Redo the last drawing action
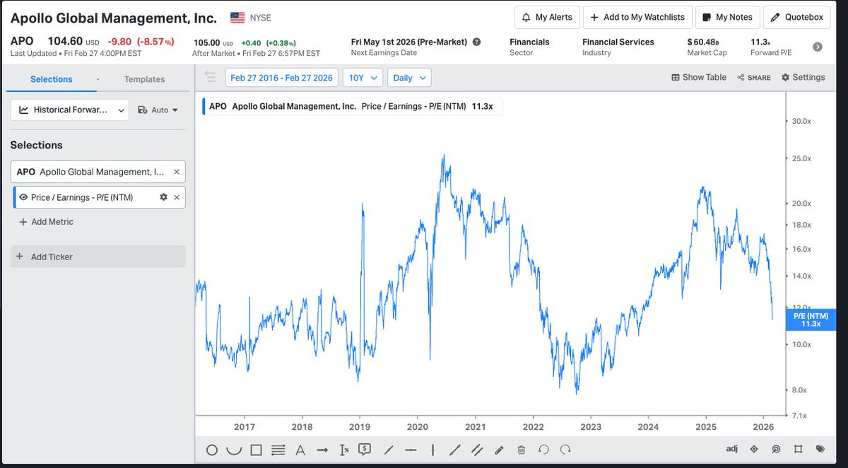This screenshot has height=468, width=848. click(565, 450)
